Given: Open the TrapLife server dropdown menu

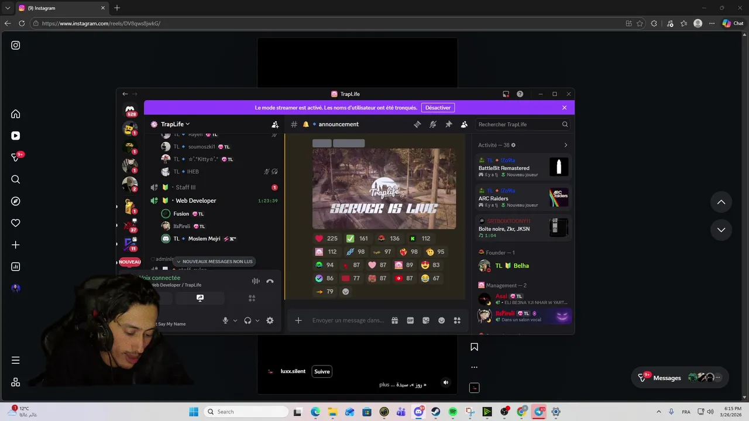Looking at the screenshot, I should 175,124.
